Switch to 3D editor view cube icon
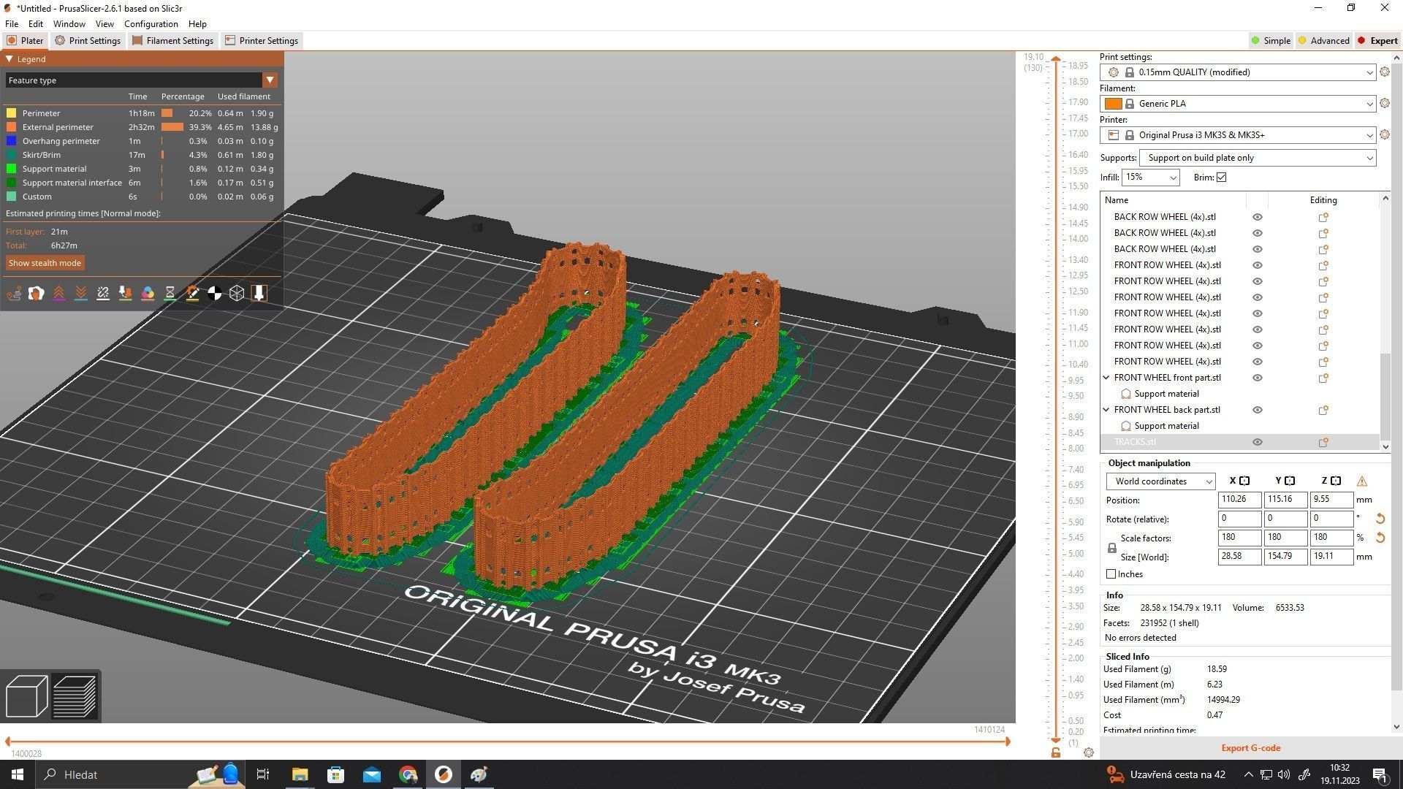 [x=27, y=695]
